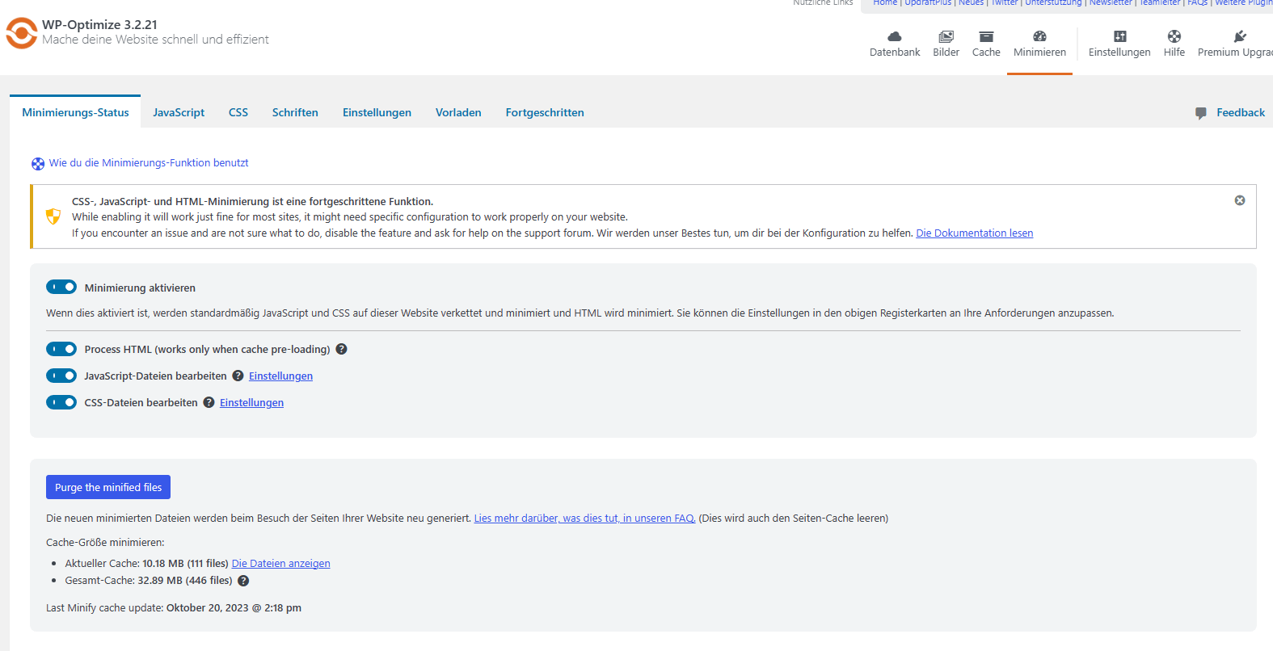Click the Feedback link text
1273x651 pixels.
1241,112
